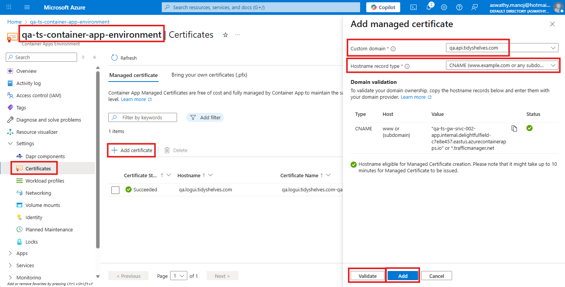
Task: Click the sidebar expand/collapse sort arrows
Action: click(83, 57)
